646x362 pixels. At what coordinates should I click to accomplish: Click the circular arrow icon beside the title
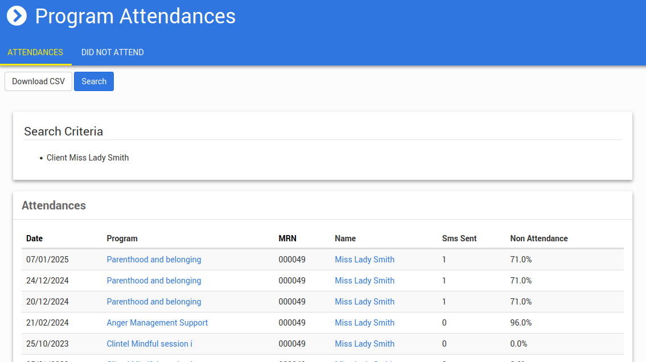17,16
